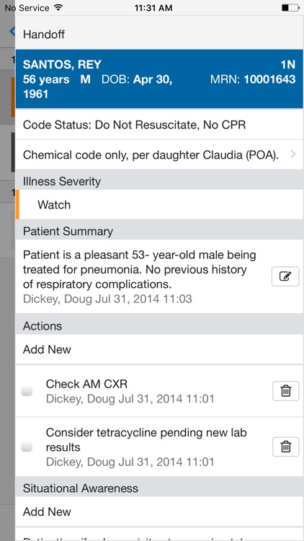Tap the SANTOS, REY patient banner
304x541 pixels.
pyautogui.click(x=160, y=79)
